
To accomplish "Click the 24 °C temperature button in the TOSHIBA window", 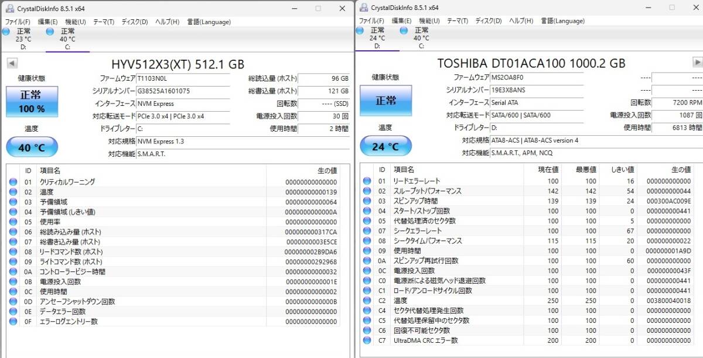I will pos(385,146).
